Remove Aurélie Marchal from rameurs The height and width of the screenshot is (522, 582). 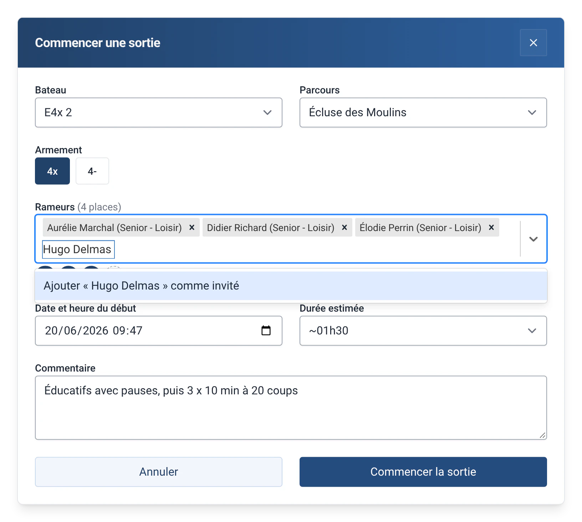[192, 227]
